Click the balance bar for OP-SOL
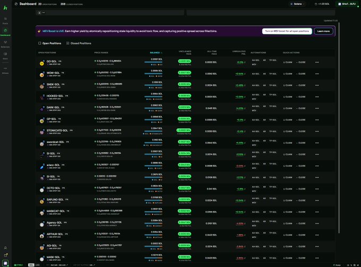The height and width of the screenshot is (267, 361). click(153, 119)
